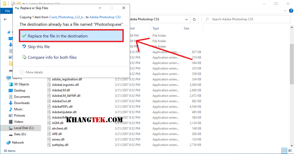Open the Videos folder in sidebar
Screen dimensions: 294x154
click(x=19, y=122)
